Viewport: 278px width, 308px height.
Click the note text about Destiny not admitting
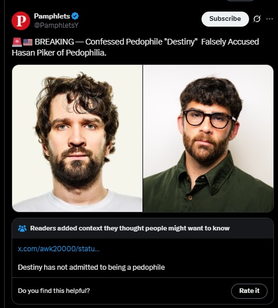click(x=91, y=267)
